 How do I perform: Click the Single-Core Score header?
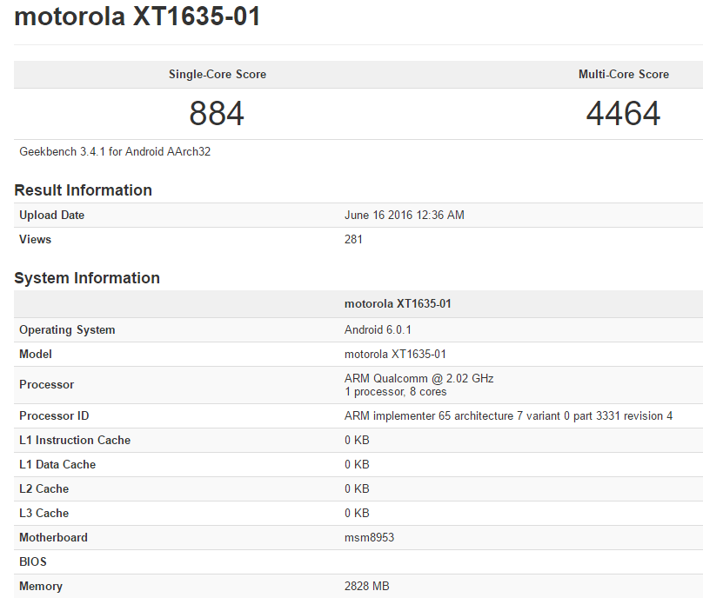click(218, 75)
